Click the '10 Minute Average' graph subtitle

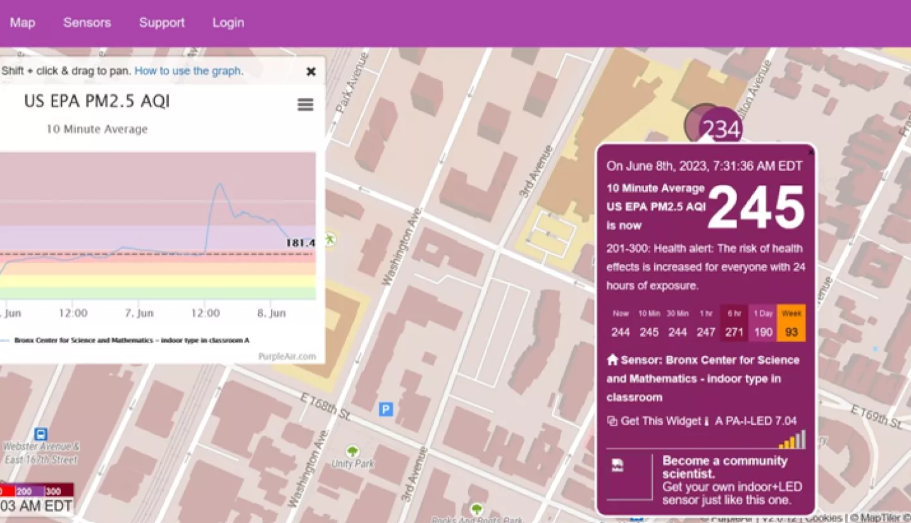pyautogui.click(x=97, y=129)
